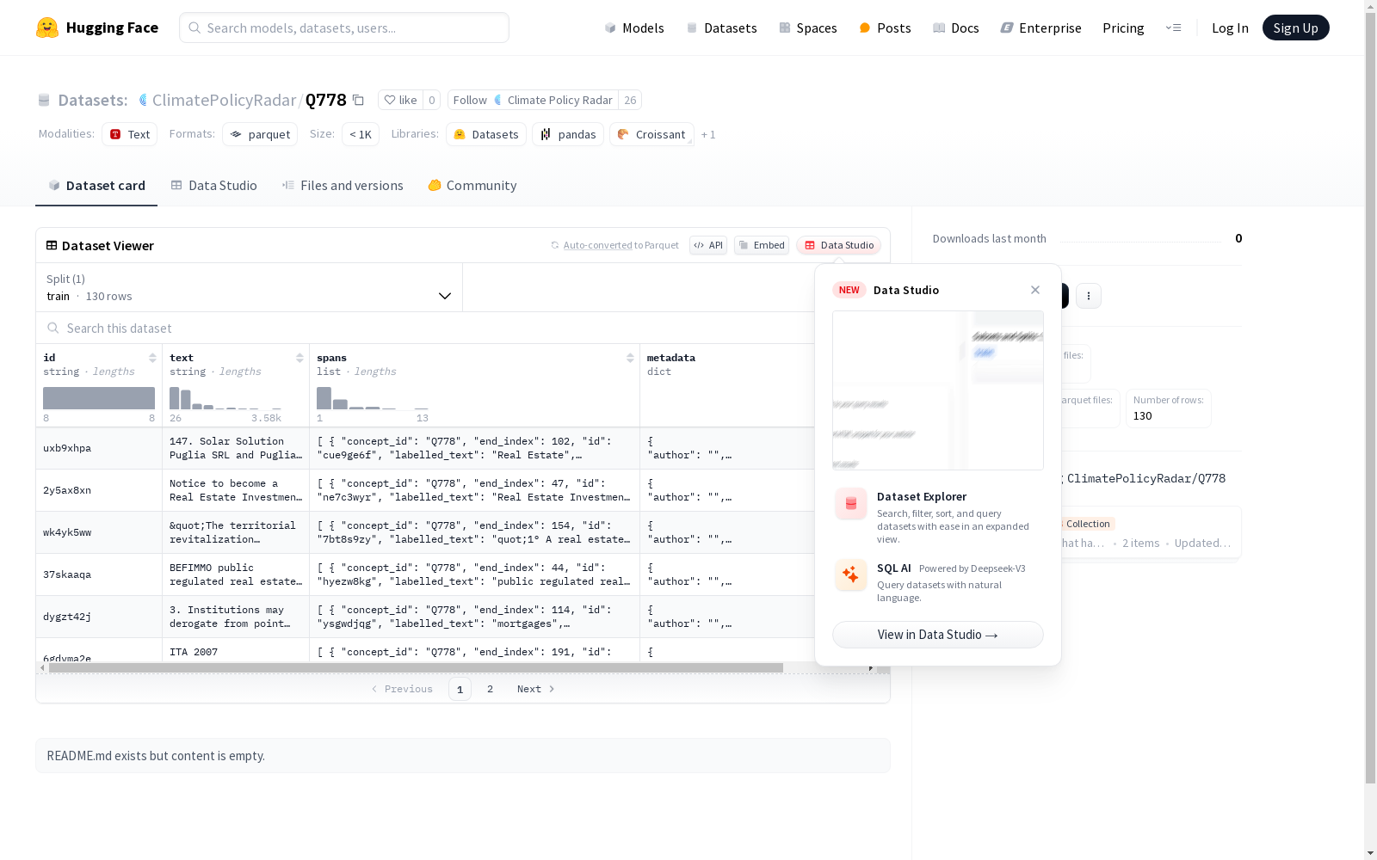Select page 1 of the table

pos(460,689)
